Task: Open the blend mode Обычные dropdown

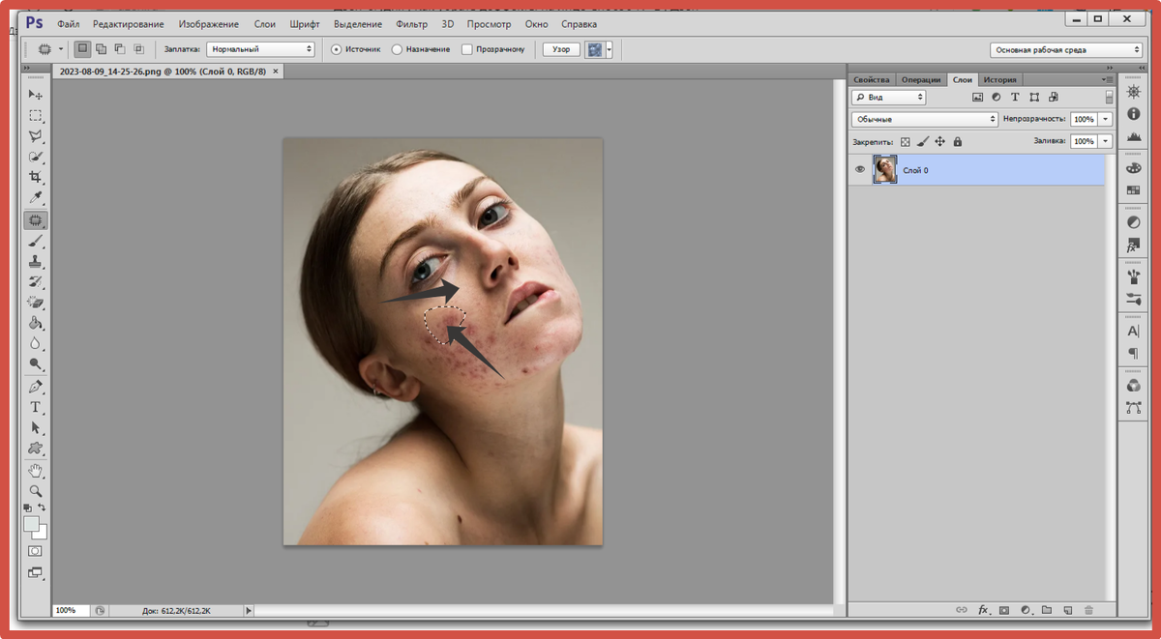Action: click(x=924, y=119)
